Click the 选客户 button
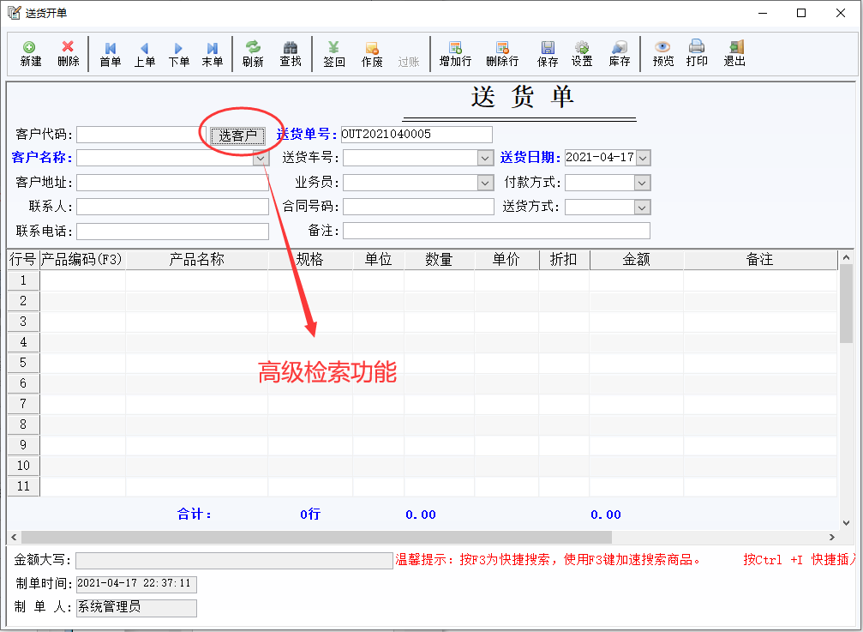863x632 pixels. tap(237, 135)
